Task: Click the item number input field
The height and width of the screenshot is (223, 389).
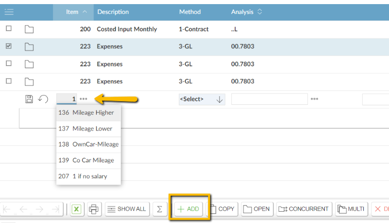Action: (66, 99)
